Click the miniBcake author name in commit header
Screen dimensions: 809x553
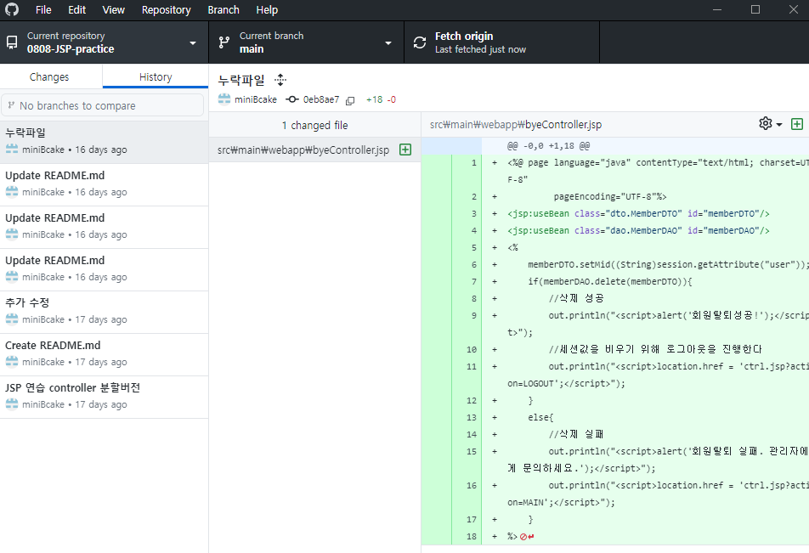(x=256, y=99)
